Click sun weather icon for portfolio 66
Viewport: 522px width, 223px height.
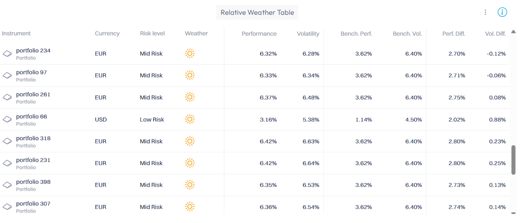tap(190, 119)
